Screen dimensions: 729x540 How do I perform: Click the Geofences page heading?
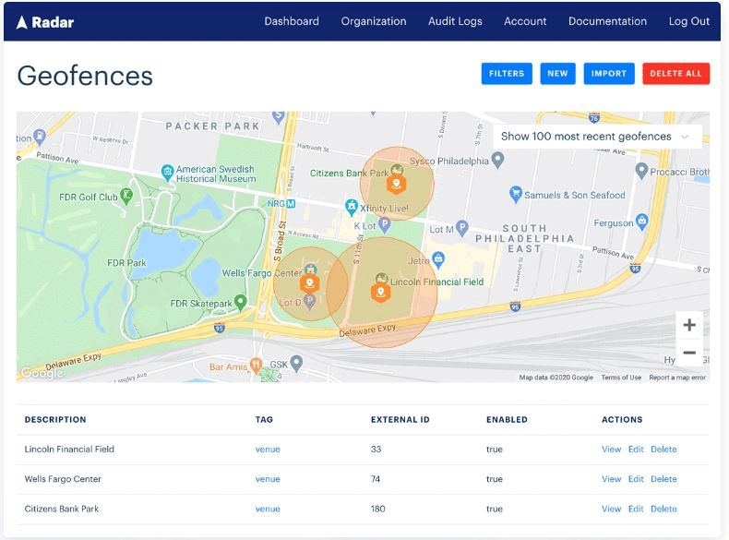(85, 76)
